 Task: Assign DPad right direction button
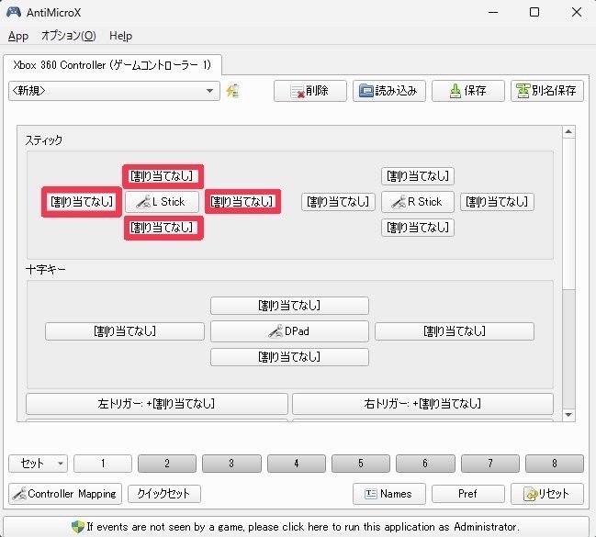click(x=455, y=331)
